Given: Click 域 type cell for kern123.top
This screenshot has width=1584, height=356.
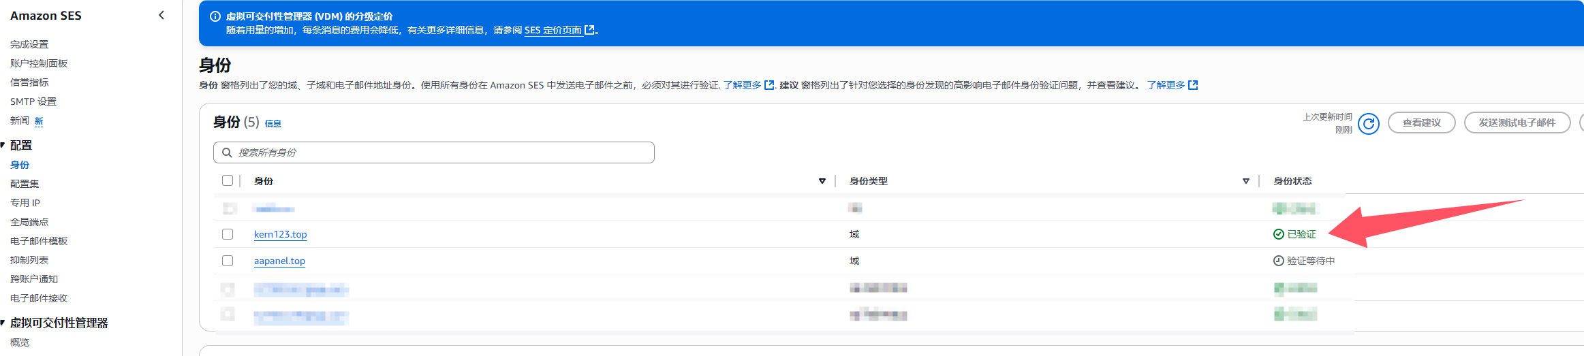Looking at the screenshot, I should pyautogui.click(x=854, y=234).
